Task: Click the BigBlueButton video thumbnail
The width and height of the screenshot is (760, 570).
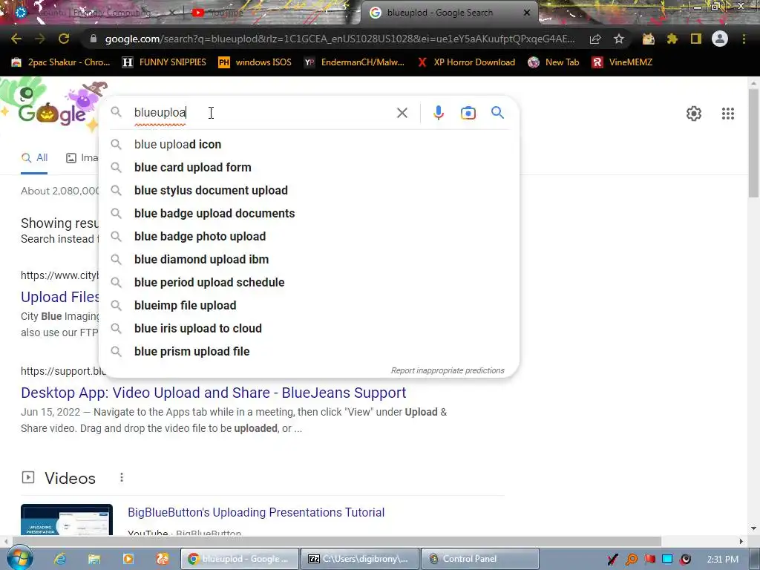Action: point(67,520)
